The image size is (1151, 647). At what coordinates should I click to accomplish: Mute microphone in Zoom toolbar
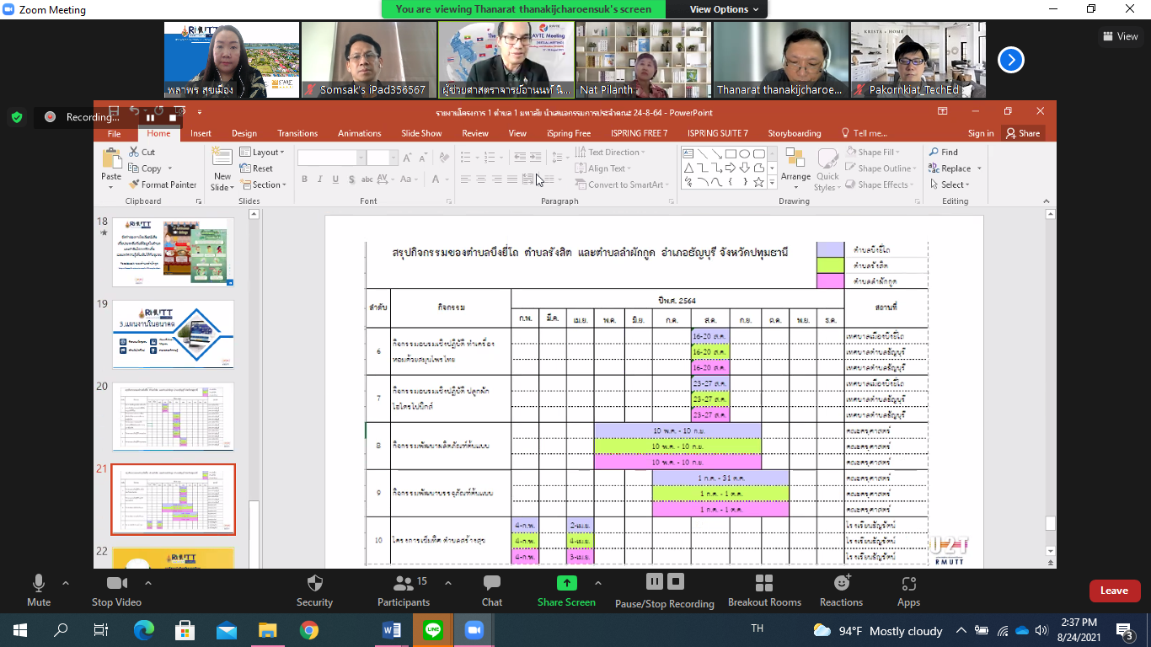[39, 591]
